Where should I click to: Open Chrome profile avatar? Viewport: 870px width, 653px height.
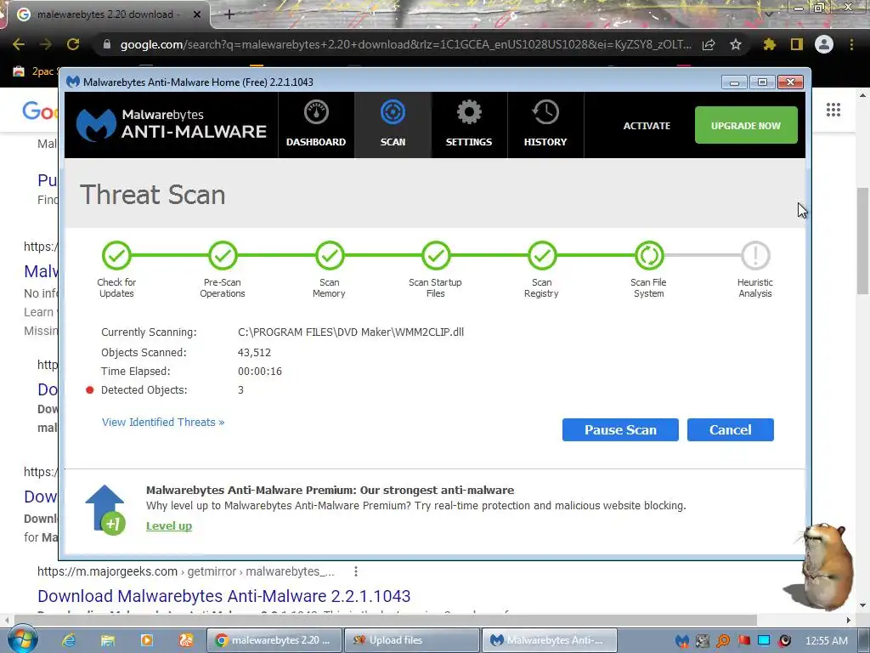pos(824,44)
